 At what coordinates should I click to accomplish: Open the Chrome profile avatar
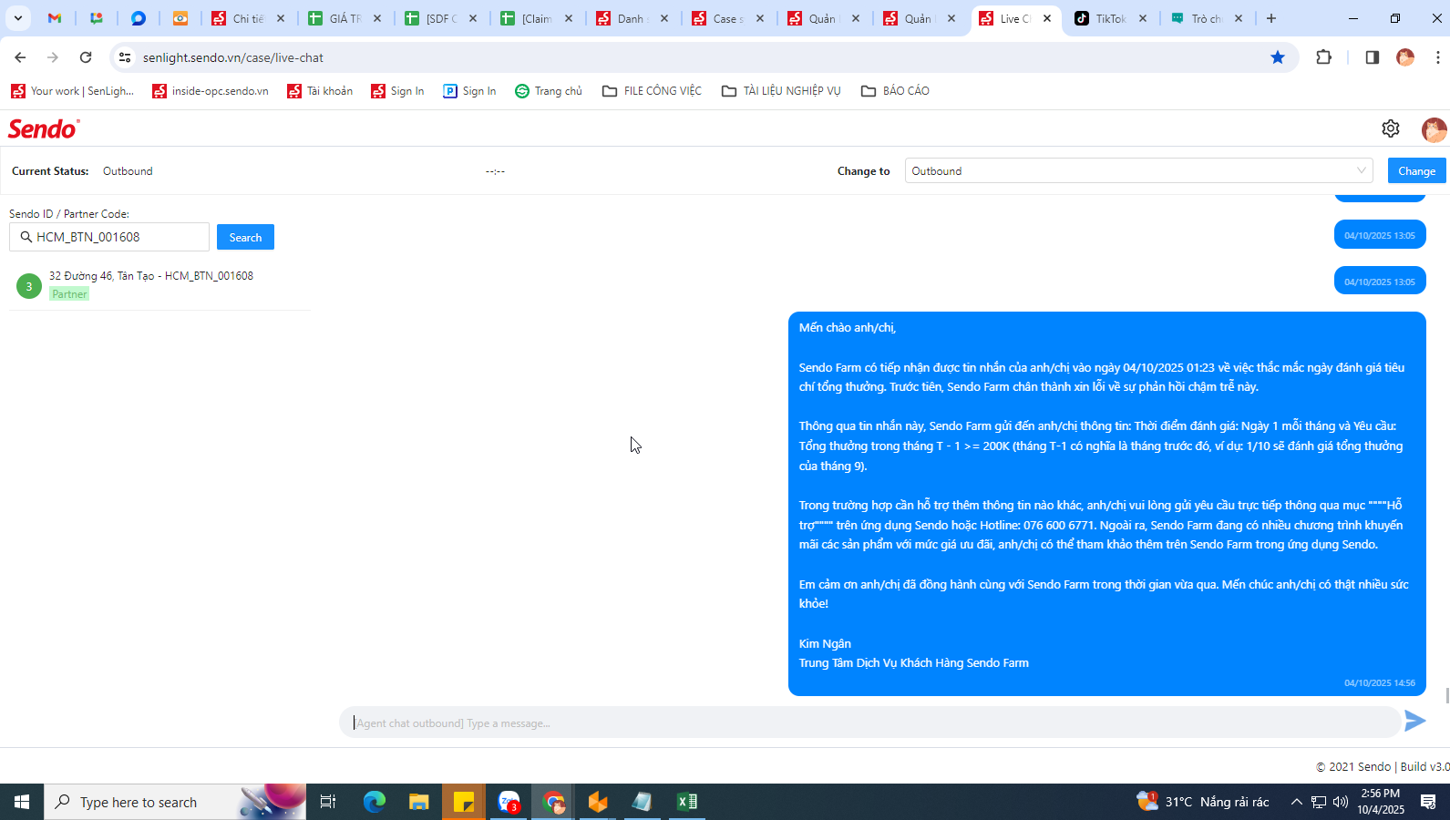1405,57
